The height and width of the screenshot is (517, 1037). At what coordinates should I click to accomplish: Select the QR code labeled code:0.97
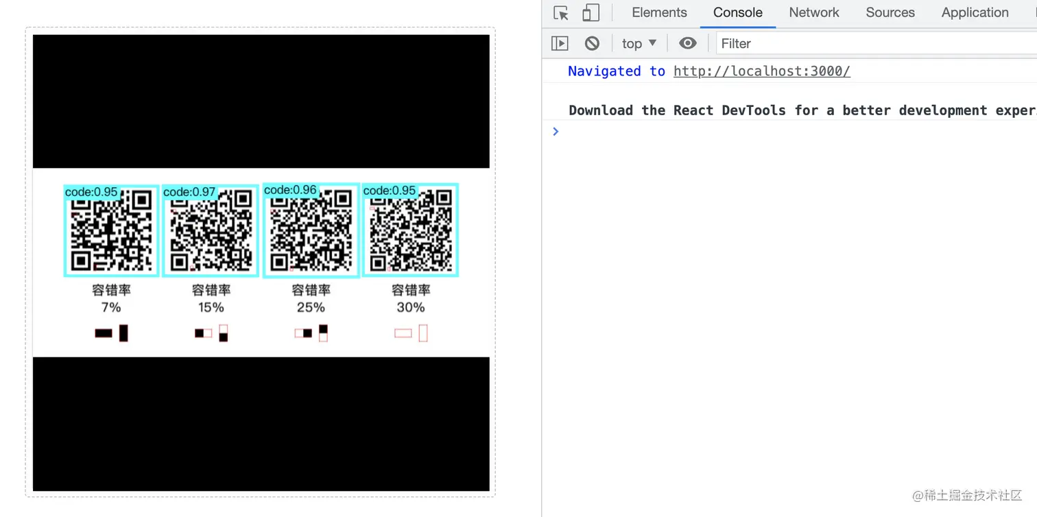tap(211, 230)
